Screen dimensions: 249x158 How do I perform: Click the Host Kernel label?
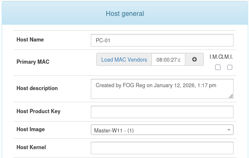(x=31, y=147)
